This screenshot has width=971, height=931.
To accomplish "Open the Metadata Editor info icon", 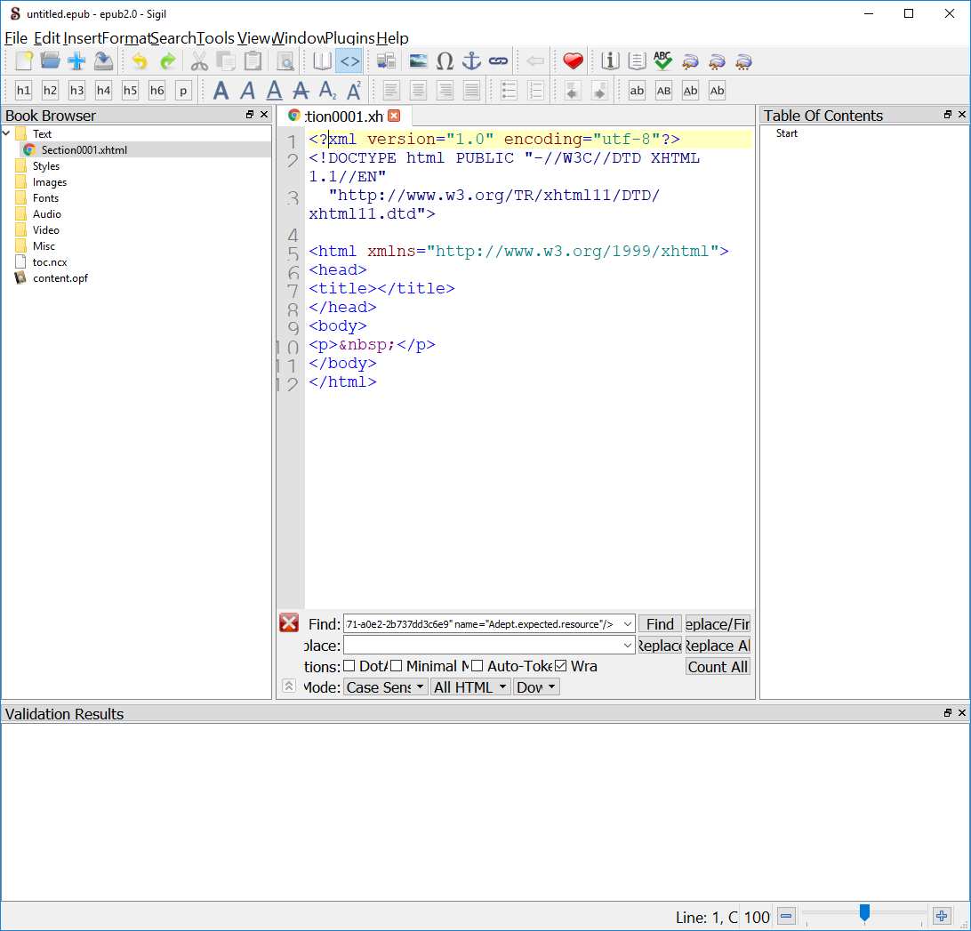I will 610,60.
